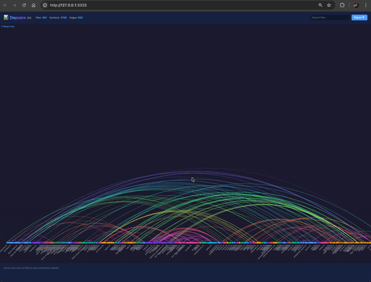This screenshot has width=371, height=282.
Task: Click the Reset View link
Action: point(9,26)
